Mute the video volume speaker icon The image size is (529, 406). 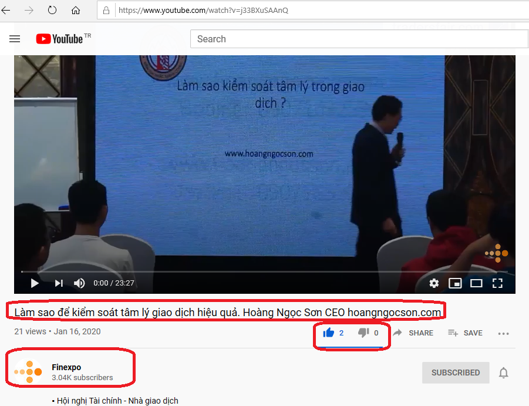tap(79, 283)
